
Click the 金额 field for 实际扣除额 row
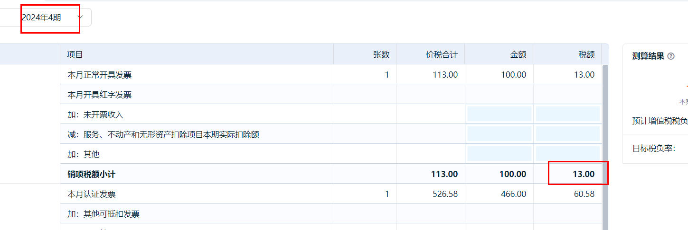coord(499,134)
